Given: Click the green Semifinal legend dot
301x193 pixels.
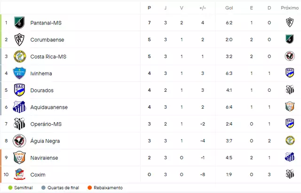Looking at the screenshot, I should click(10, 188).
